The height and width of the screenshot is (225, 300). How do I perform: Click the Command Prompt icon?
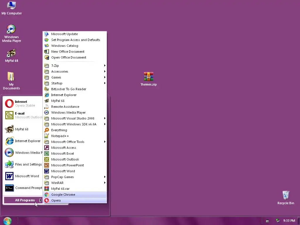coord(9,188)
